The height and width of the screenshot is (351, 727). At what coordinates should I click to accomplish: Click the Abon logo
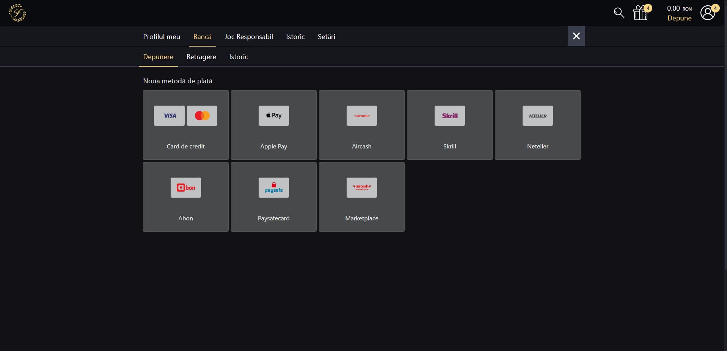click(x=186, y=187)
